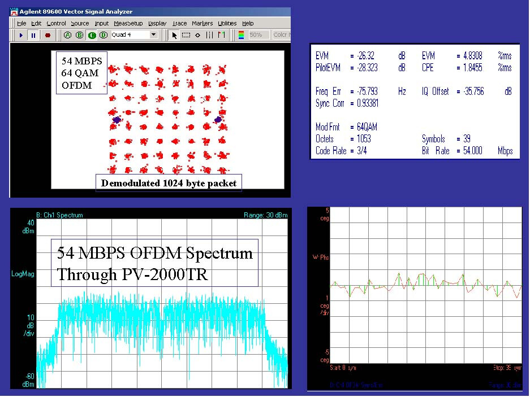Select the arrow pointer tool
The height and width of the screenshot is (397, 530).
click(x=174, y=35)
